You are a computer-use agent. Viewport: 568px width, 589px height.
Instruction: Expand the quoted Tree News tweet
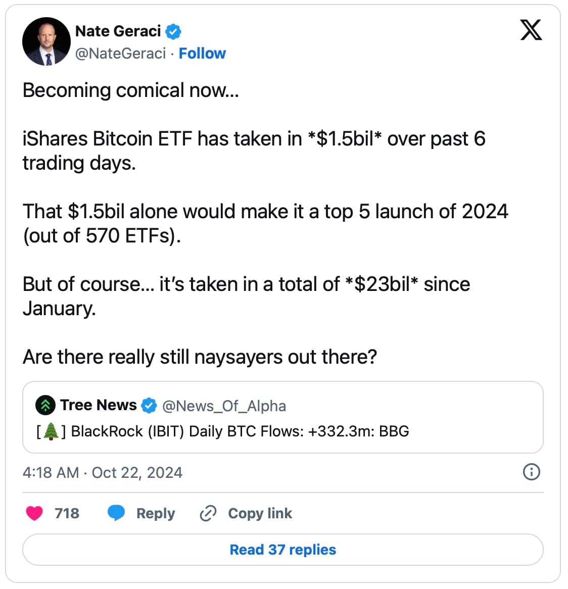point(283,418)
